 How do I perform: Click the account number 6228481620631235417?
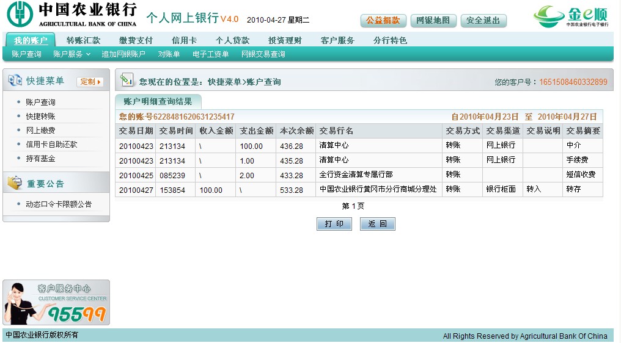tap(194, 117)
